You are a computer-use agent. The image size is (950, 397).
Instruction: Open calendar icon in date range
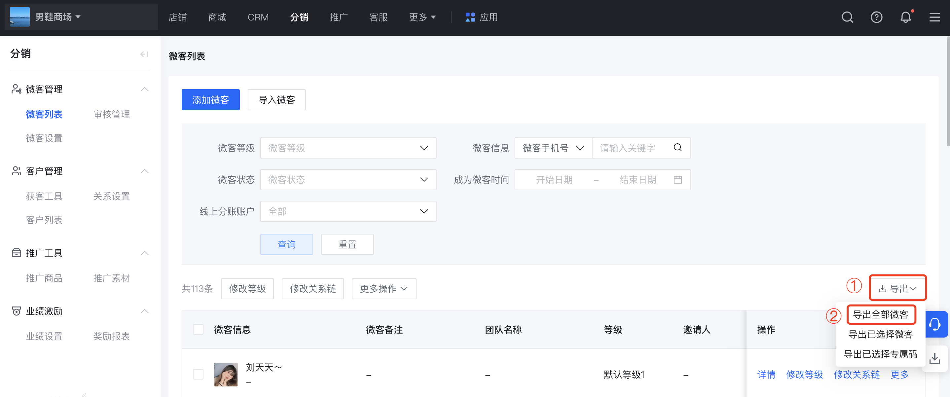[677, 180]
